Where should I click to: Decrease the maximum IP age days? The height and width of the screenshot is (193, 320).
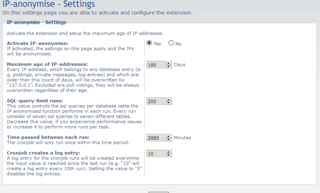click(x=169, y=67)
